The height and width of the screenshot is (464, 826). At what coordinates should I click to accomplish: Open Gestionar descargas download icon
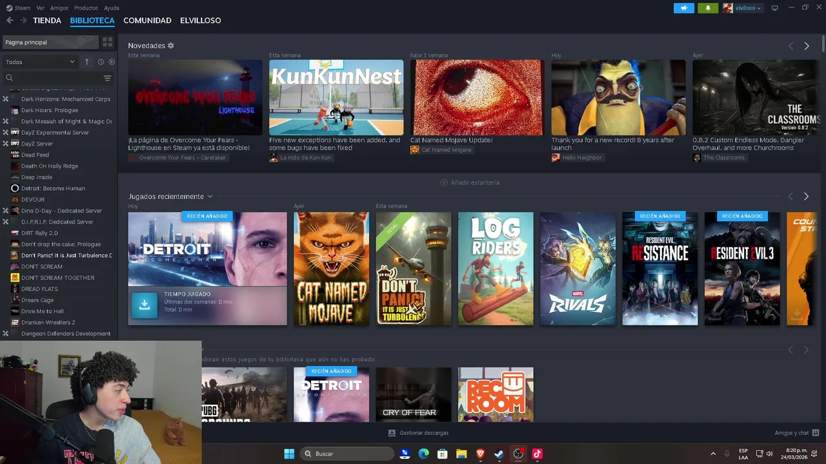point(392,433)
